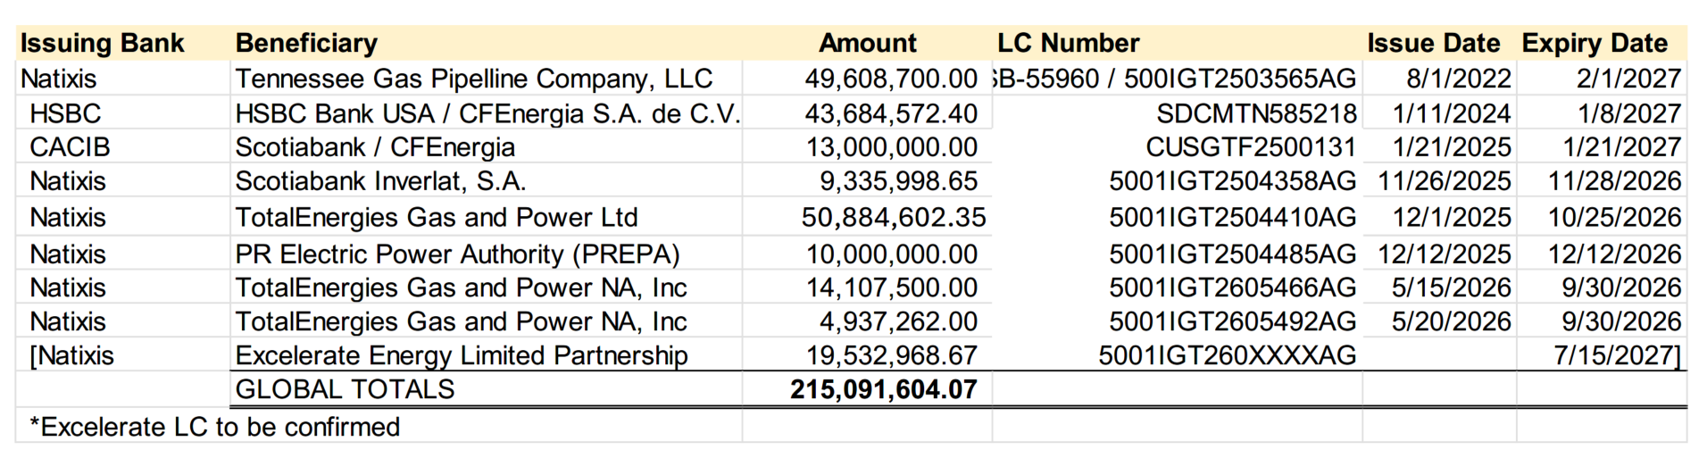Viewport: 1707px width, 458px height.
Task: Select LC number 5001IGT2605492AG
Action: [1233, 321]
